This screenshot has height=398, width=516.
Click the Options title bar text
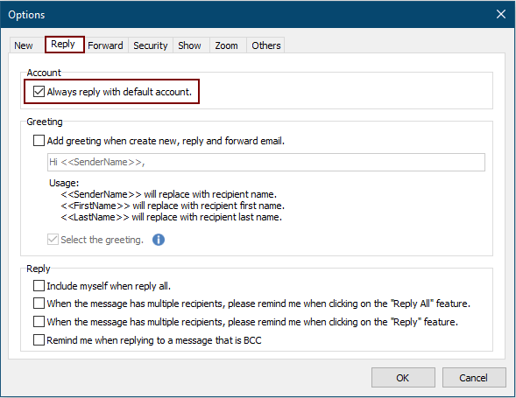[x=26, y=15]
